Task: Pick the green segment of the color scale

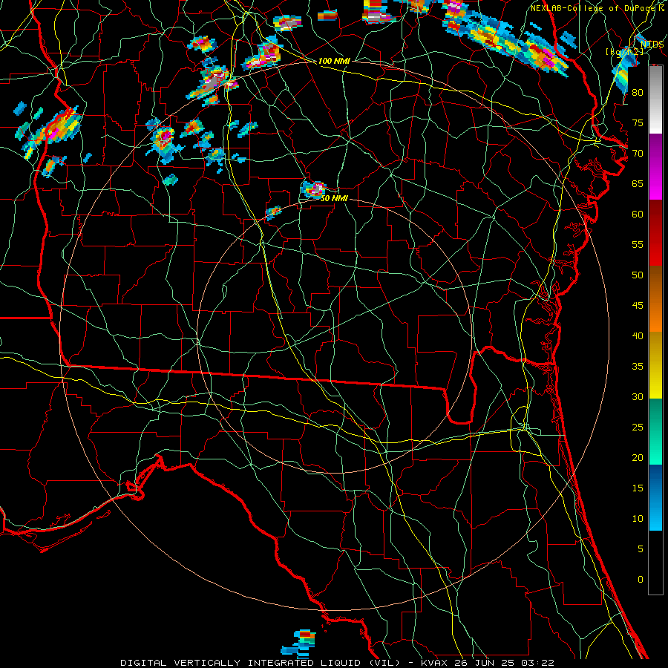Action: coord(655,431)
